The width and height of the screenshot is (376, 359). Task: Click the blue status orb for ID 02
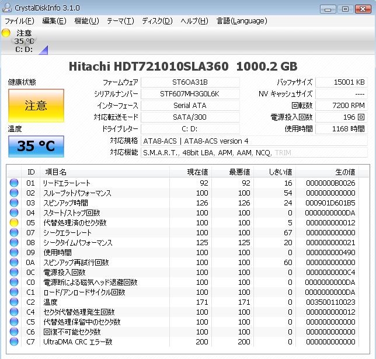(14, 193)
